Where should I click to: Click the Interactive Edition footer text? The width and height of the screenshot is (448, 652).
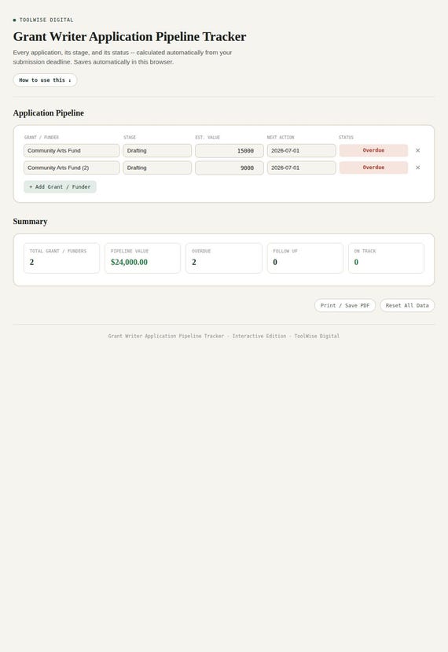(x=259, y=336)
